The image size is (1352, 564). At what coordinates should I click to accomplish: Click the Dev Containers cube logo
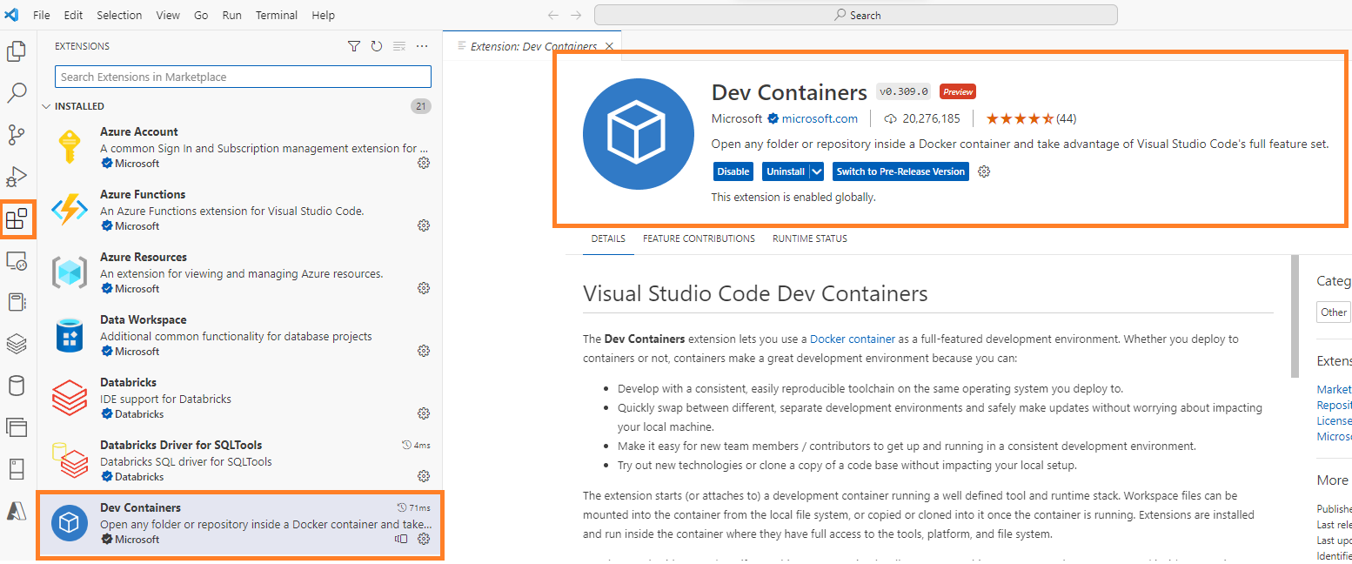[639, 133]
